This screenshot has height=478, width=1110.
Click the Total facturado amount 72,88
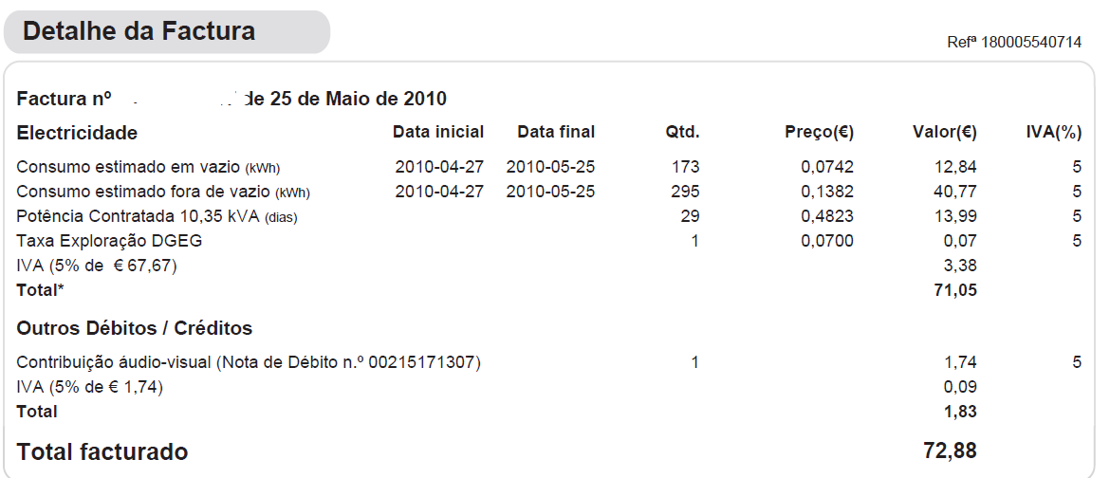pyautogui.click(x=950, y=450)
